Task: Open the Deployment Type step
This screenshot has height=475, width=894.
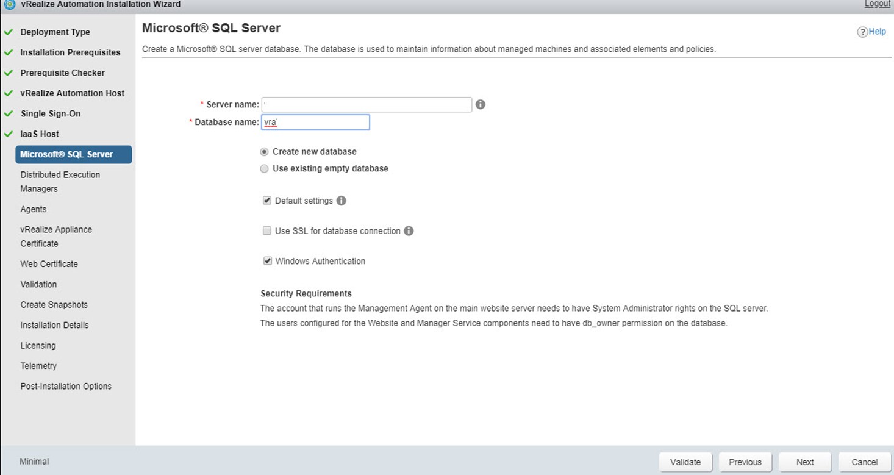Action: tap(55, 32)
